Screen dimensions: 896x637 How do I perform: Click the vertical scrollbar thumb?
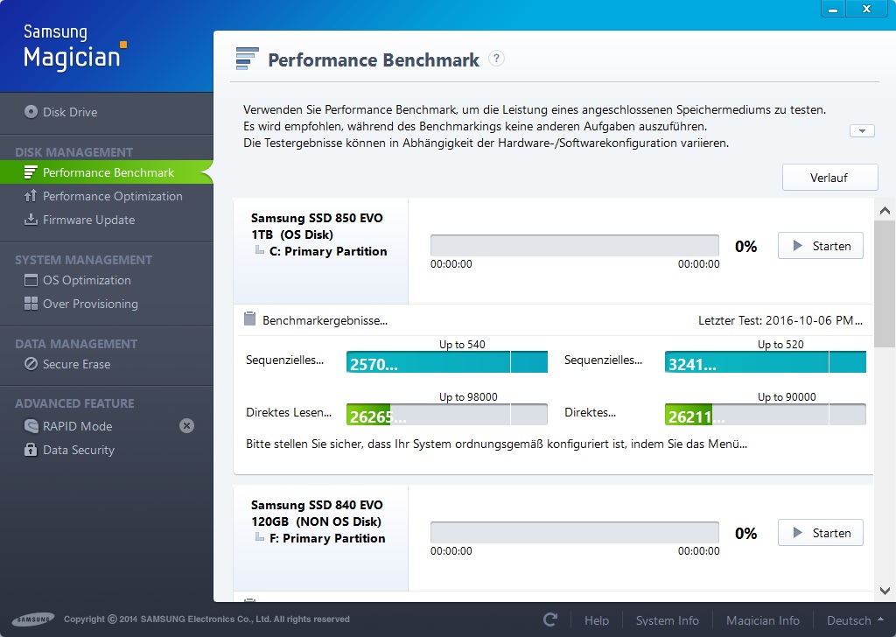pos(885,283)
